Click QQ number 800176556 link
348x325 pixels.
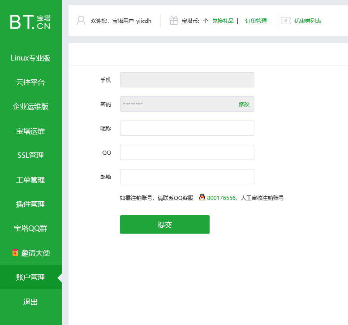tap(221, 198)
